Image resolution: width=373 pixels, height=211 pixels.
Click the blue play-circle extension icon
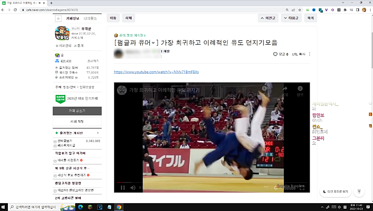coord(314,10)
